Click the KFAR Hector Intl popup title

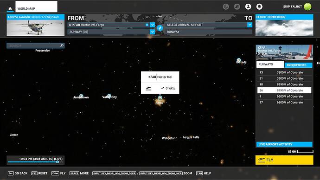[x=160, y=77]
